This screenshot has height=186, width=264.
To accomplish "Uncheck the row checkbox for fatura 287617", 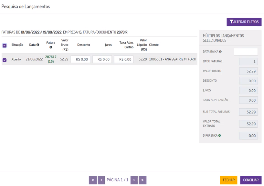I will coord(5,60).
